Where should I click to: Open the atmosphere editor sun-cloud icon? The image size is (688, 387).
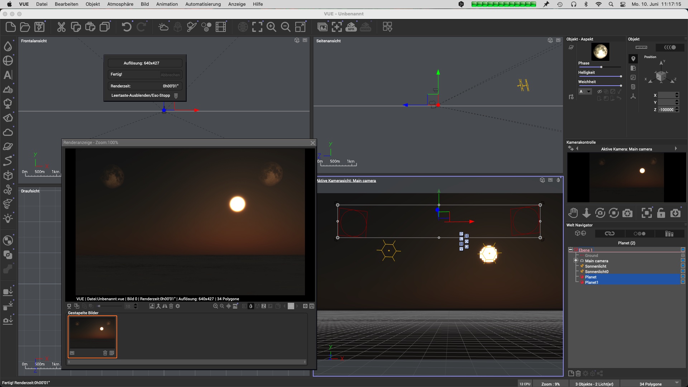163,27
